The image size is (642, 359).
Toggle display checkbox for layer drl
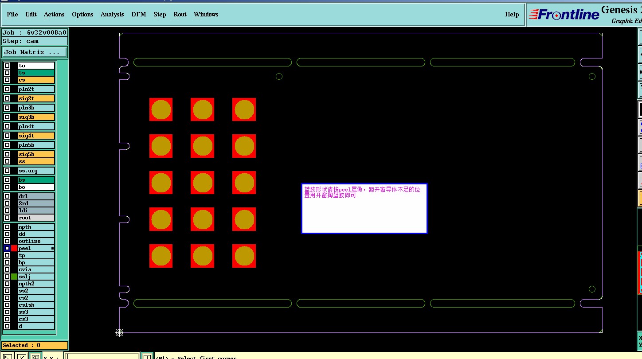7,196
